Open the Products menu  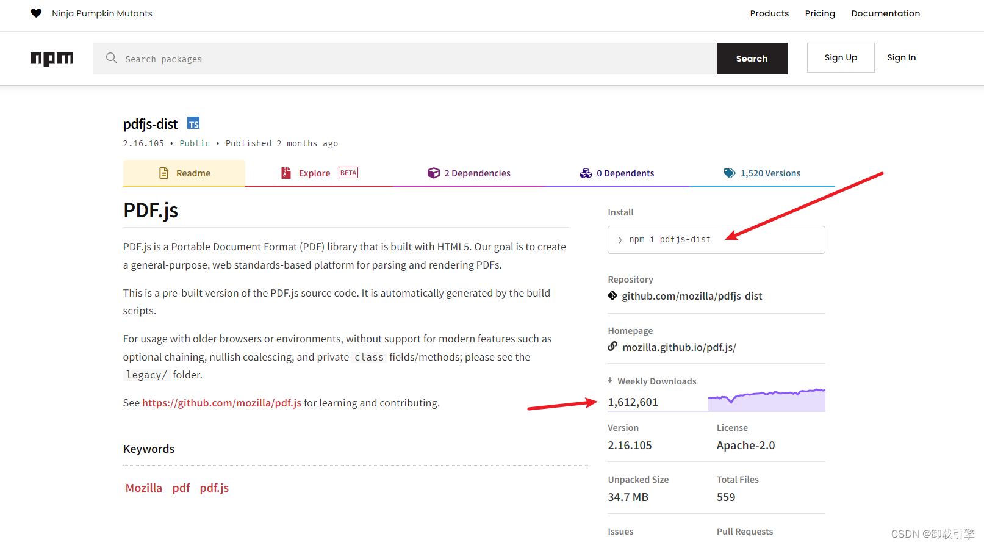pyautogui.click(x=769, y=13)
